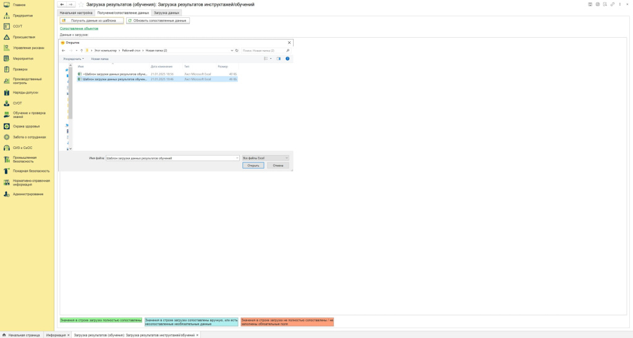The image size is (633, 338).
Task: Toggle the preview pane in file dialog
Action: click(279, 59)
